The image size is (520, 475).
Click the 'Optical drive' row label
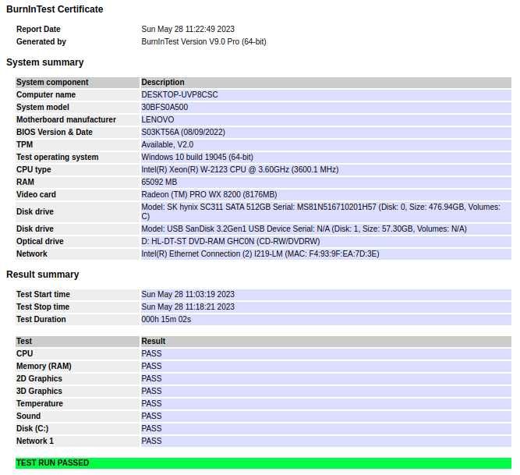(x=40, y=242)
